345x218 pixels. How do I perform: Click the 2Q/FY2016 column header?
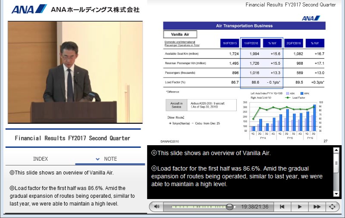click(294, 43)
